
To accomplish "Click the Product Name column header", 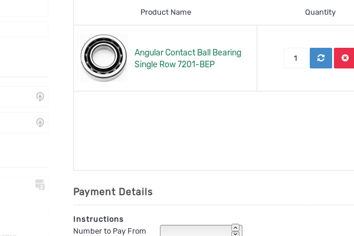I will (x=166, y=12).
